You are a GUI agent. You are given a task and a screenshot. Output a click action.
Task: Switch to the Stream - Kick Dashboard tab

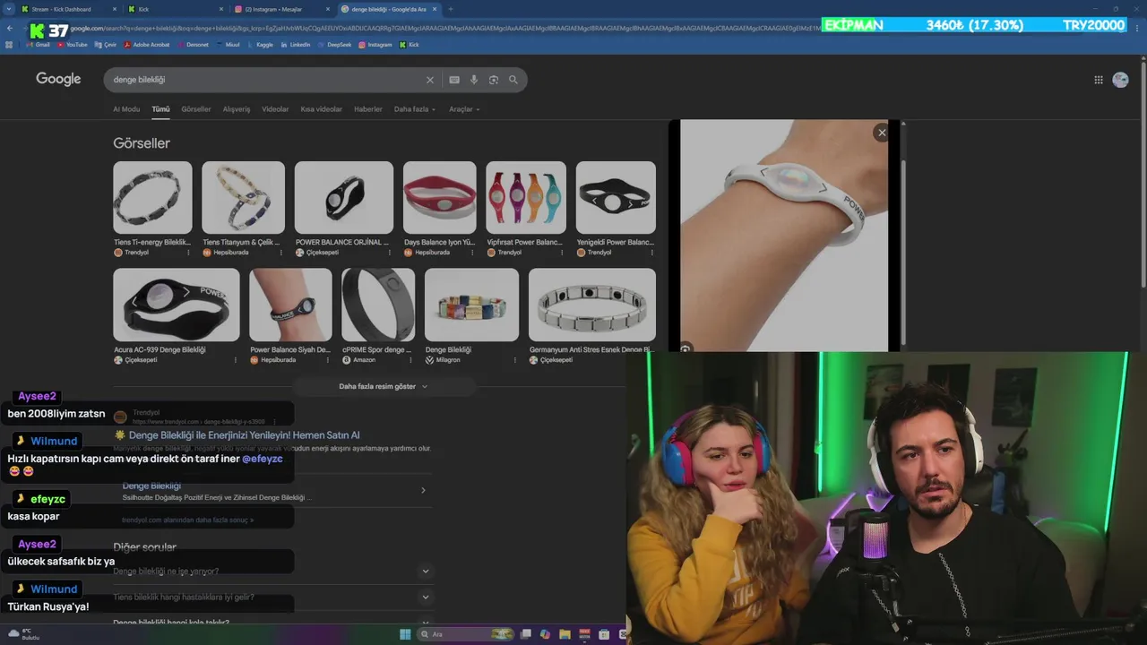(x=70, y=9)
